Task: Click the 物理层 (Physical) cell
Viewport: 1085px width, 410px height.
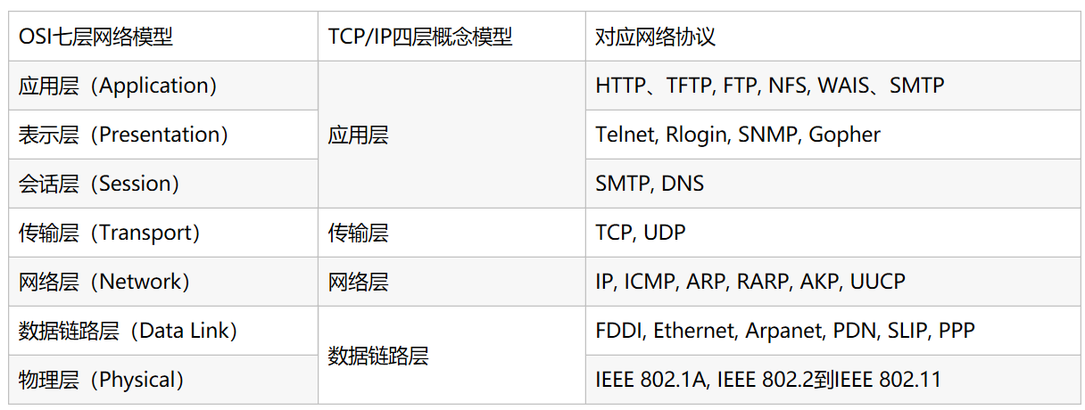Action: pos(163,380)
